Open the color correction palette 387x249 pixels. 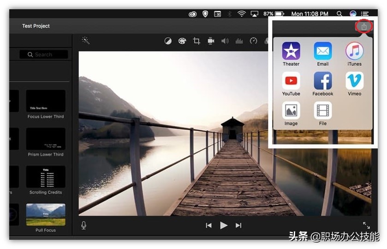(182, 41)
